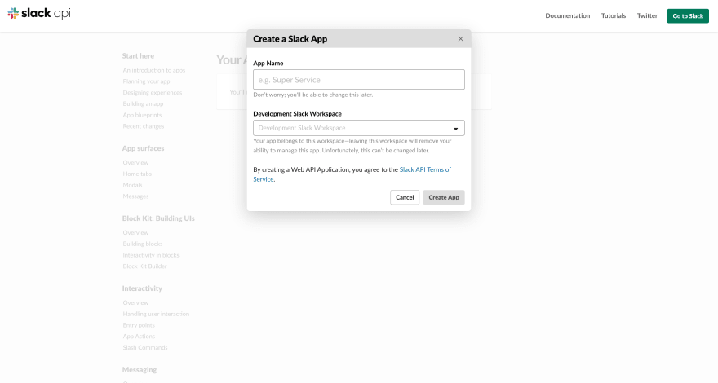Image resolution: width=718 pixels, height=383 pixels.
Task: Open Overview under Block Kit: Building UIs
Action: (x=135, y=232)
